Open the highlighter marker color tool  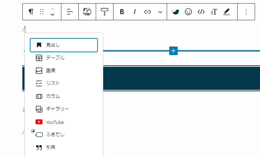tap(227, 12)
